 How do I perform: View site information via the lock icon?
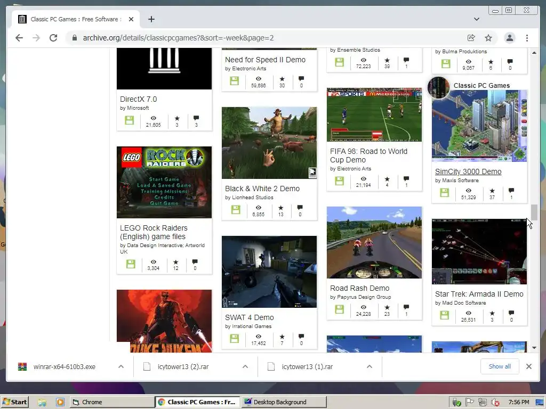pyautogui.click(x=74, y=38)
